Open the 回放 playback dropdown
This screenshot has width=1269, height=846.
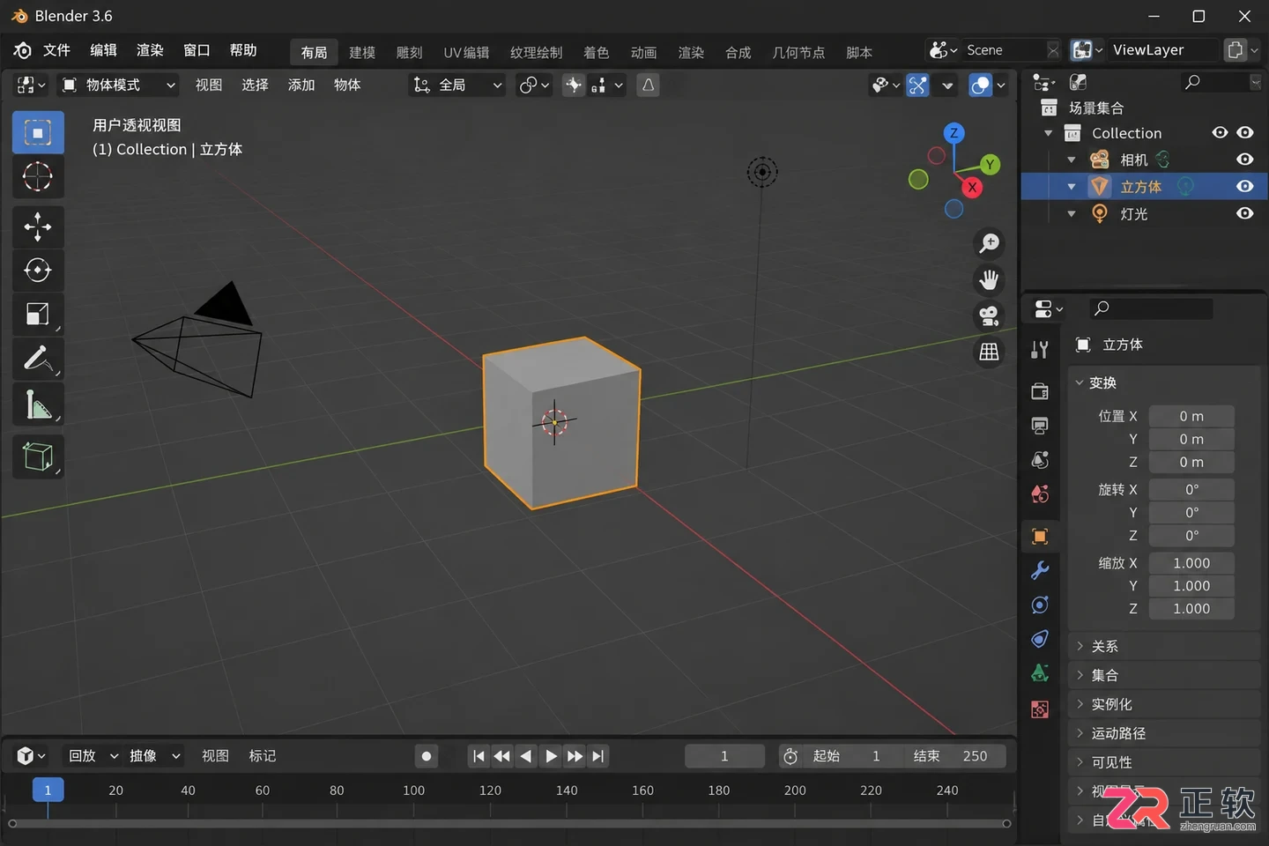click(x=93, y=756)
